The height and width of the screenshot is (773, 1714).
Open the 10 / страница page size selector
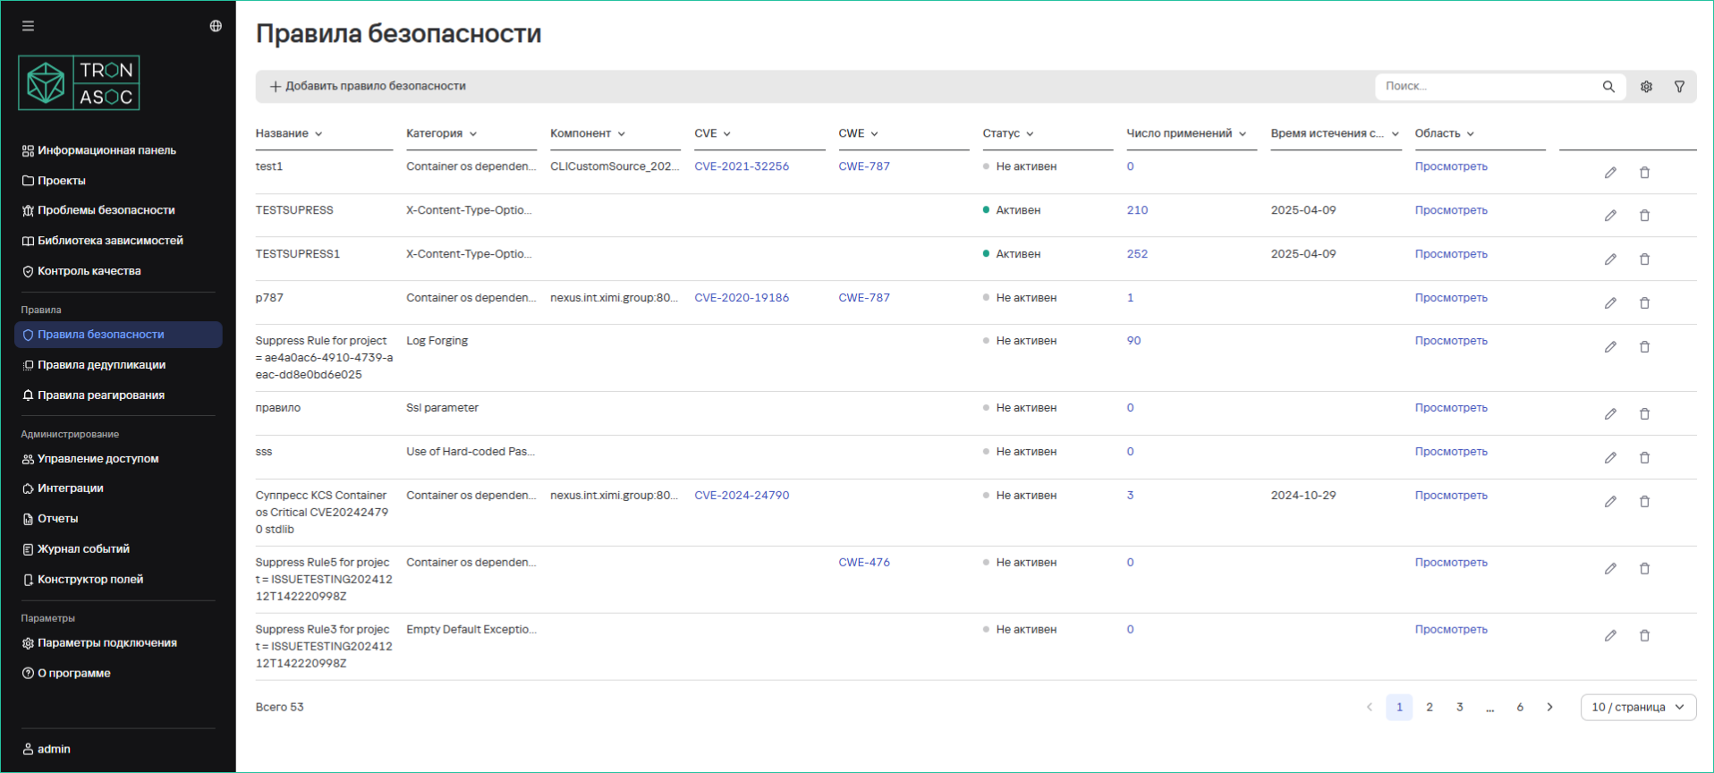tap(1637, 707)
